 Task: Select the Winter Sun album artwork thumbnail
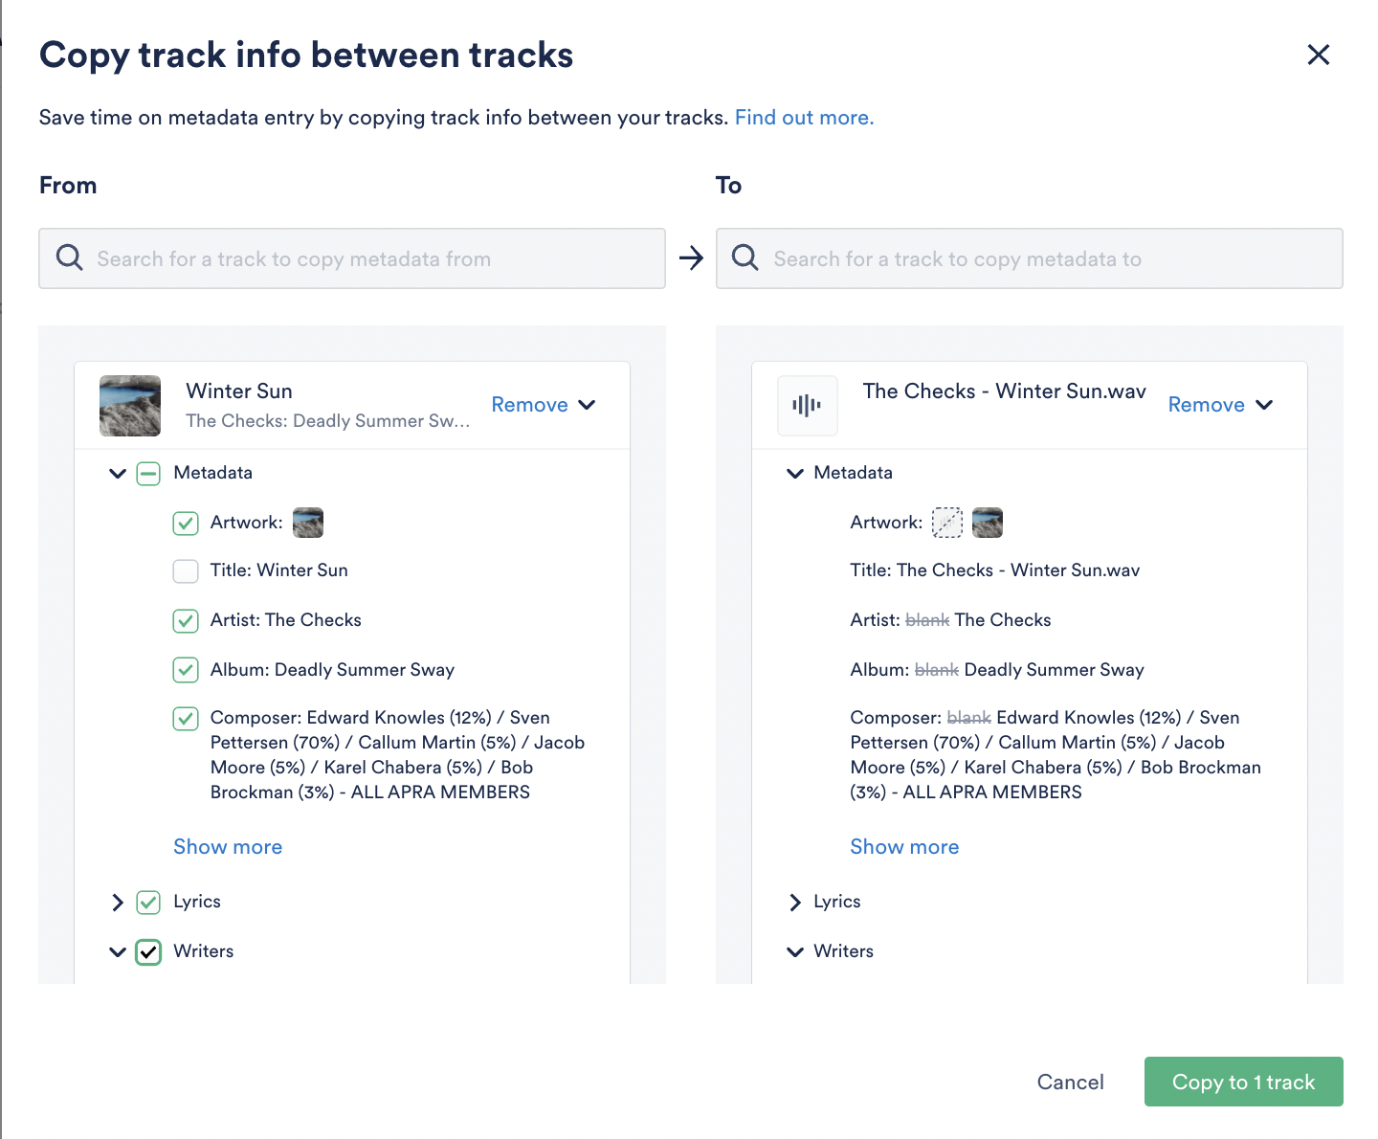click(129, 405)
